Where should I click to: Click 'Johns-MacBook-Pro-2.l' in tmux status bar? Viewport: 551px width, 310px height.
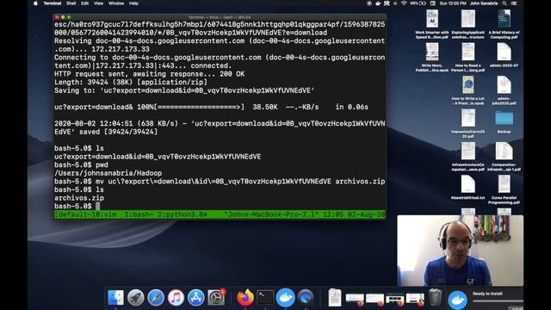pyautogui.click(x=271, y=214)
